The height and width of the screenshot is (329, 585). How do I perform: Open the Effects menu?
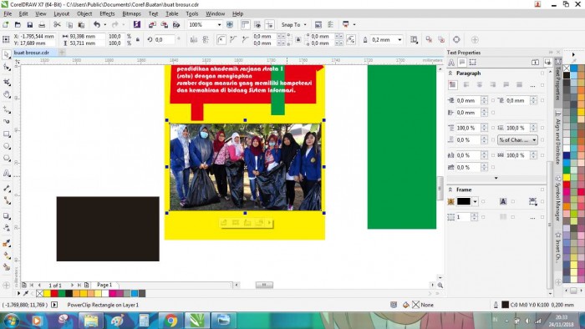pyautogui.click(x=107, y=13)
